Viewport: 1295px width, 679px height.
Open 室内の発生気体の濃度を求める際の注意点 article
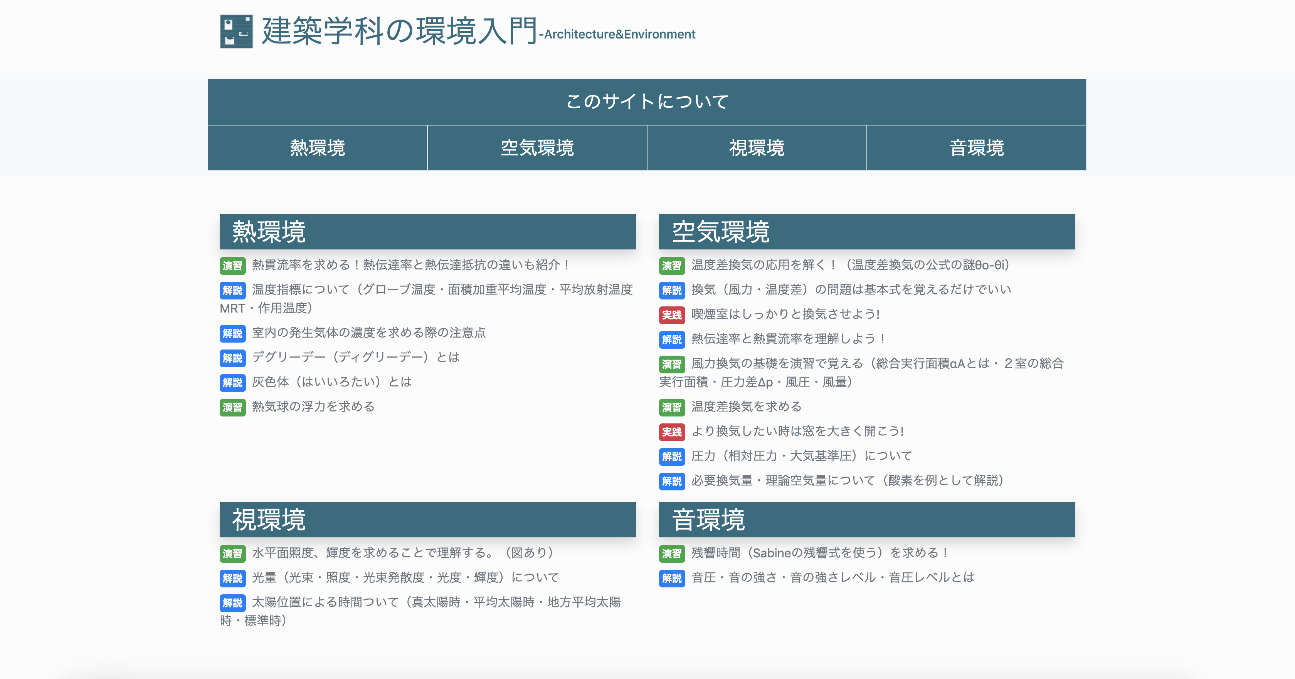368,333
